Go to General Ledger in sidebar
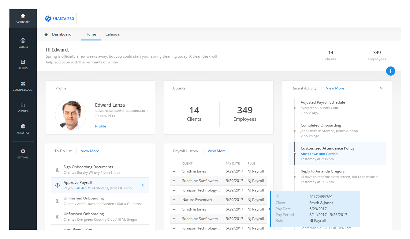The width and height of the screenshot is (410, 239). click(23, 86)
